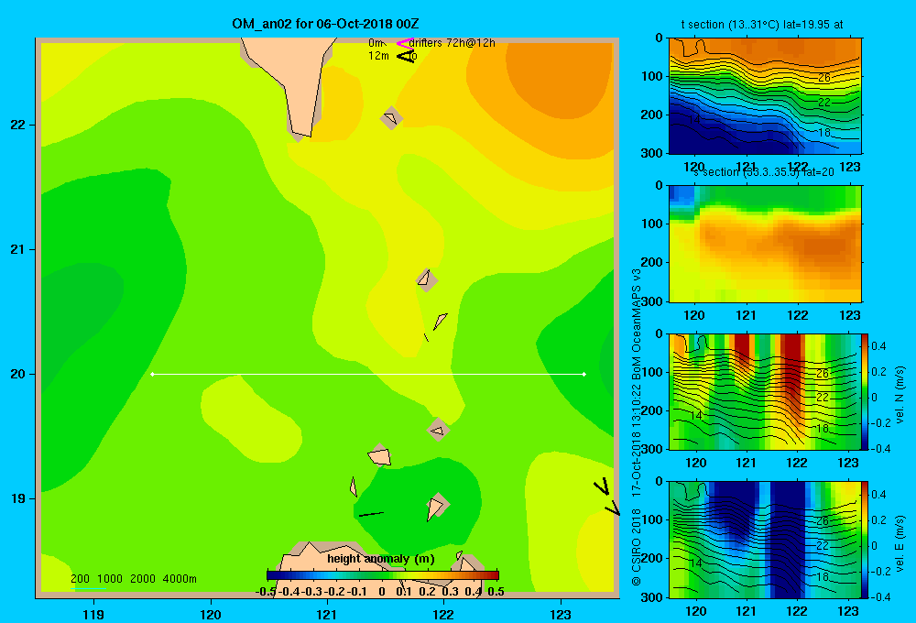Screen dimensions: 916x623
Task: Click the '0m' legend label
Action: (x=376, y=43)
